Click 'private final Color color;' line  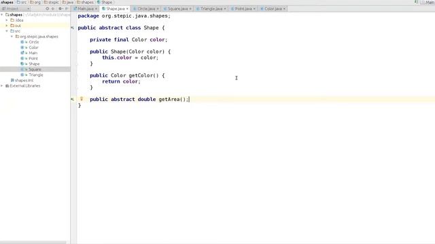128,40
